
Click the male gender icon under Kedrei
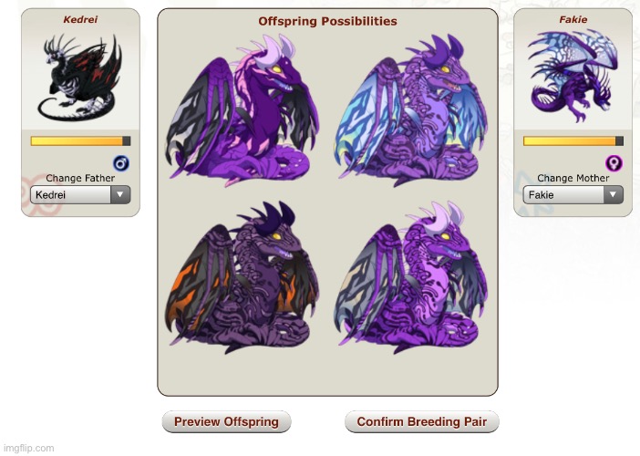[x=121, y=163]
